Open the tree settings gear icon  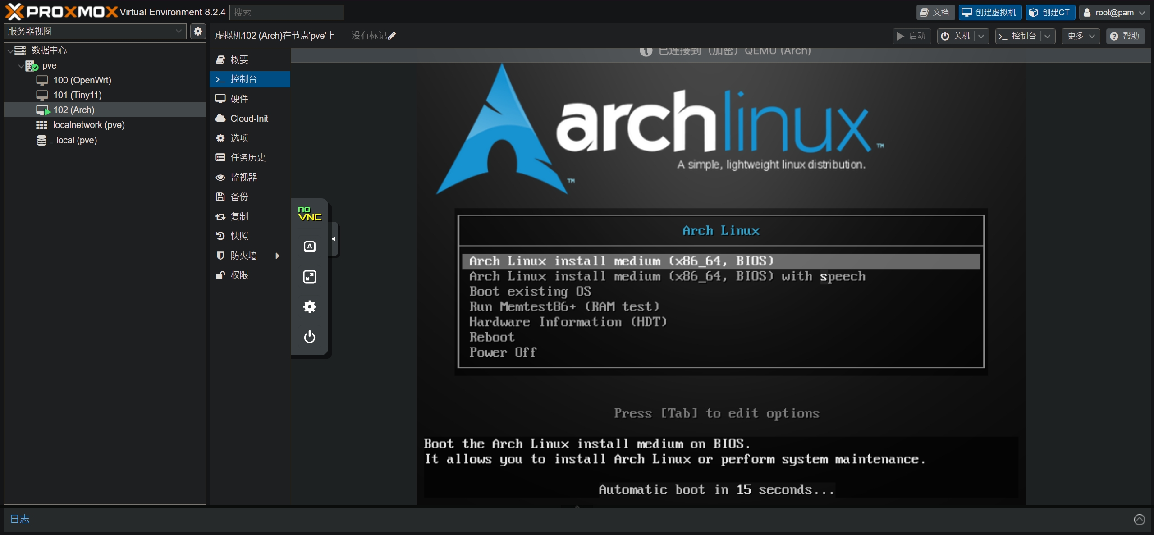(x=198, y=31)
